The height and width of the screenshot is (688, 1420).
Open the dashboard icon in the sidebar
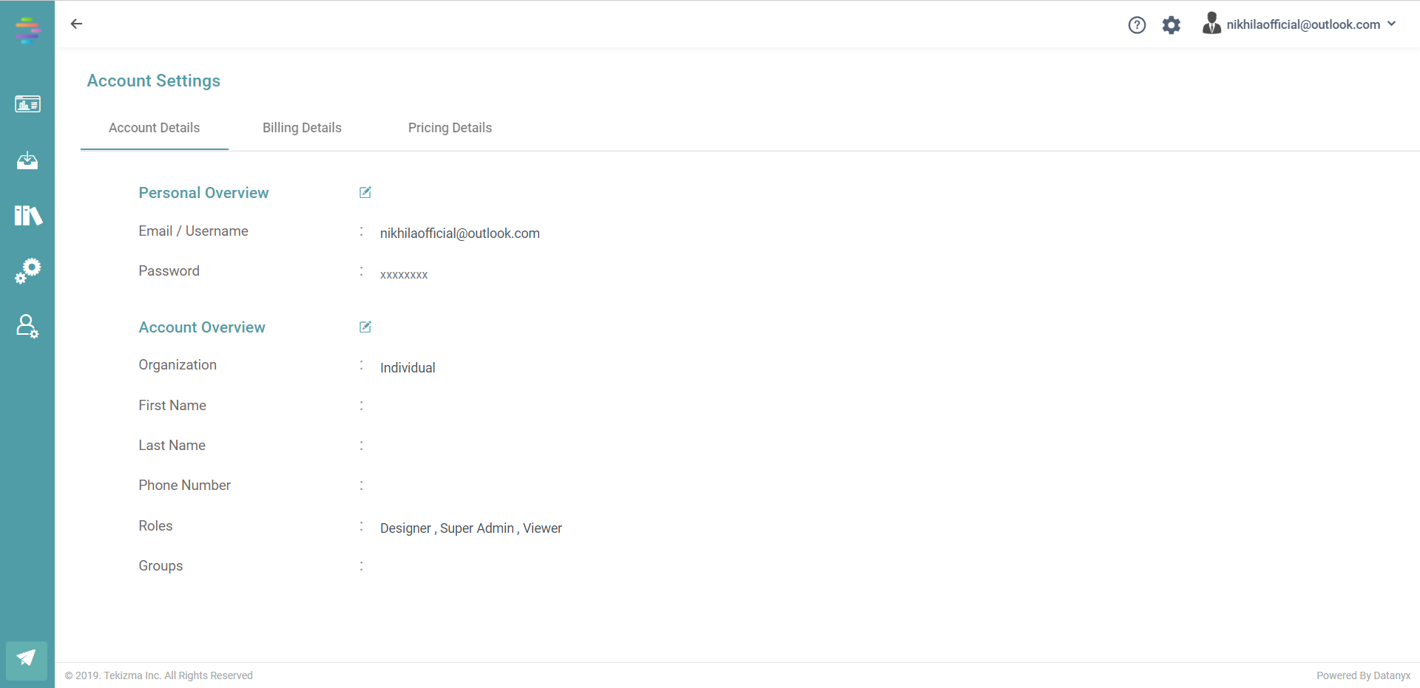tap(27, 104)
